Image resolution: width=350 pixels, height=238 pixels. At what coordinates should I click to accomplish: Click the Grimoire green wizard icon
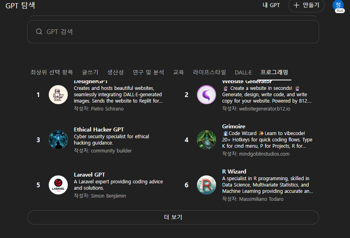tap(207, 140)
